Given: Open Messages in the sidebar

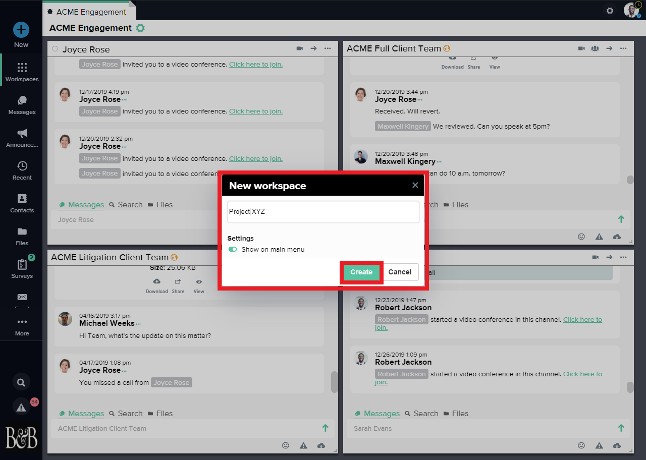Looking at the screenshot, I should 22,105.
